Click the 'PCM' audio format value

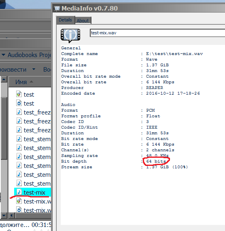tap(150, 110)
